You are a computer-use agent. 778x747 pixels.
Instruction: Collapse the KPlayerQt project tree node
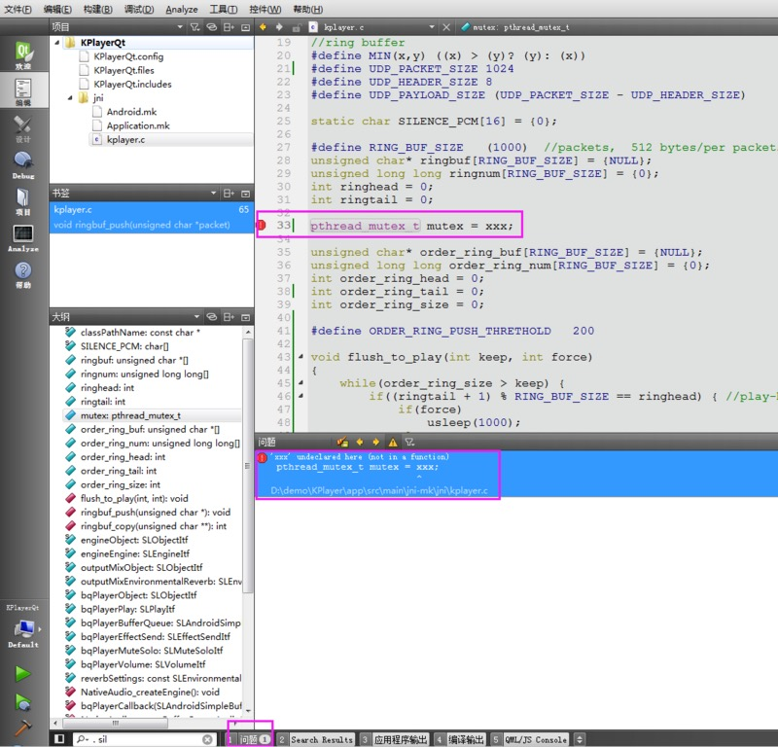[56, 43]
